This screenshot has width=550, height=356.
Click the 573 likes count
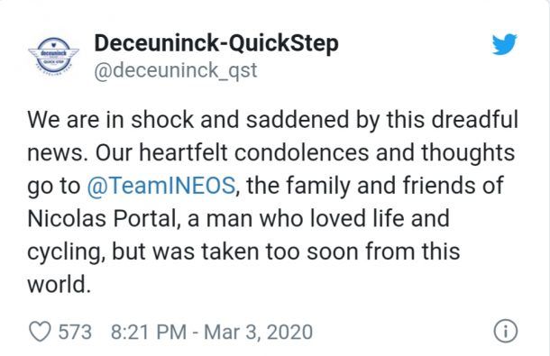point(75,332)
